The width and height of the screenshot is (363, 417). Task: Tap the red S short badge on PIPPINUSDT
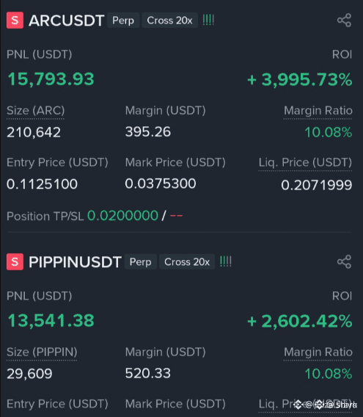(15, 261)
